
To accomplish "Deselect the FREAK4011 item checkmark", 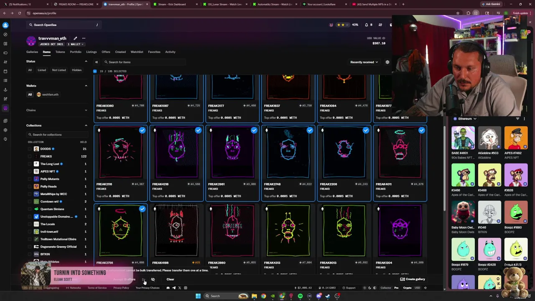I will (x=422, y=130).
